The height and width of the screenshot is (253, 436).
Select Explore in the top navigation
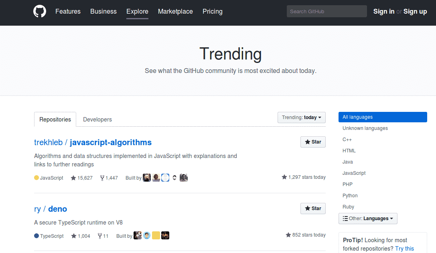[x=137, y=11]
